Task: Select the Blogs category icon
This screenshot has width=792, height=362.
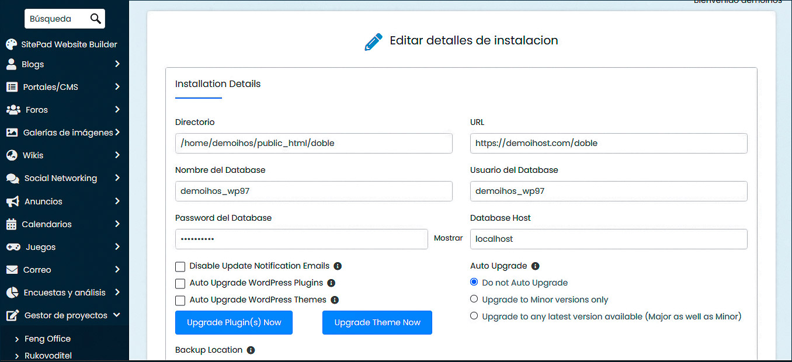Action: [x=12, y=64]
